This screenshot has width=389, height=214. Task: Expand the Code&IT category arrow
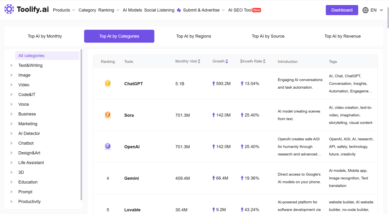coord(12,95)
